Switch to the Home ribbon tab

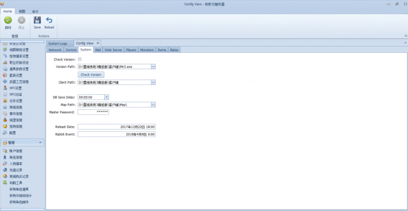tap(8, 12)
